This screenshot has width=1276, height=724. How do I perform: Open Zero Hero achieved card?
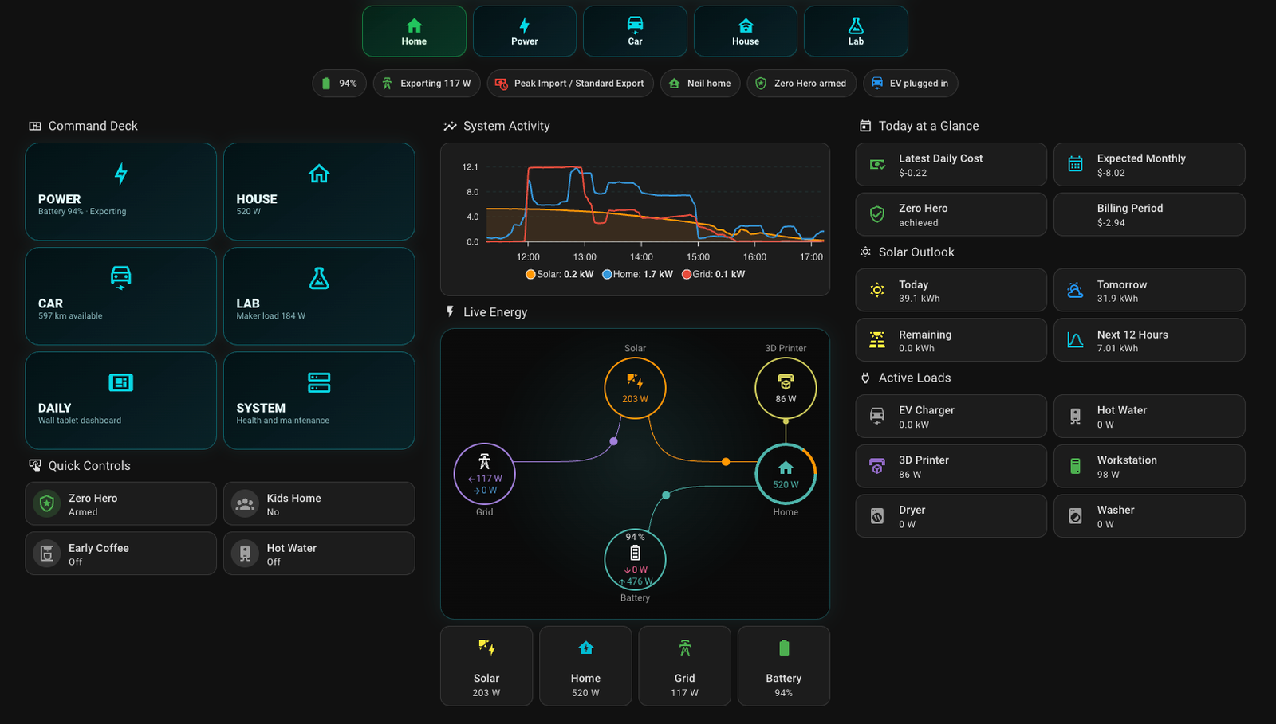coord(951,214)
